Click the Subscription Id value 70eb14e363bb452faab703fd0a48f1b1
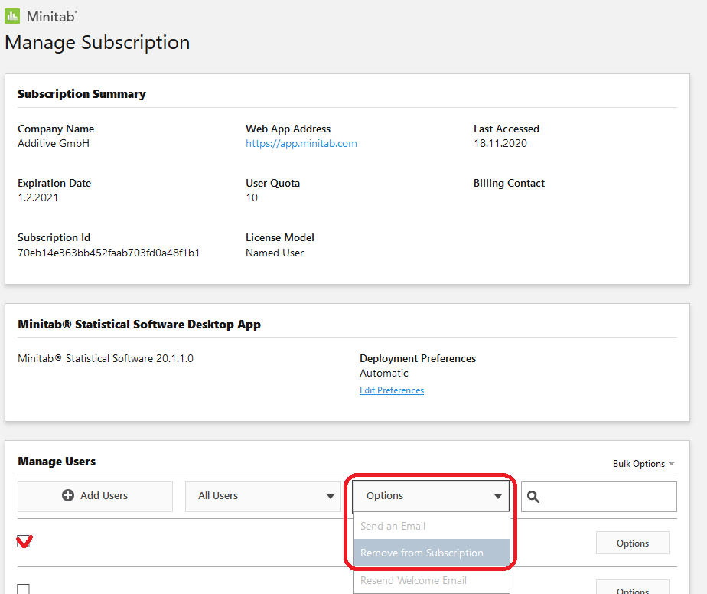 pyautogui.click(x=109, y=253)
